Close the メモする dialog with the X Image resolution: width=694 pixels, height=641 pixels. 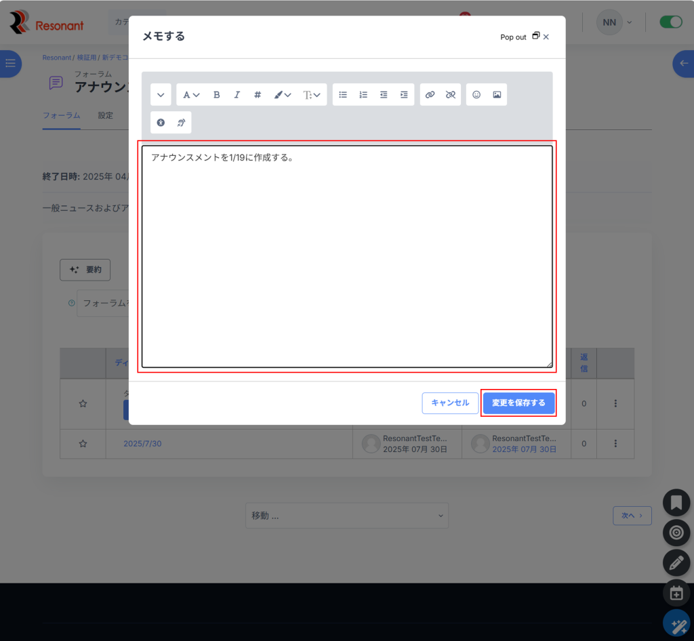click(546, 37)
